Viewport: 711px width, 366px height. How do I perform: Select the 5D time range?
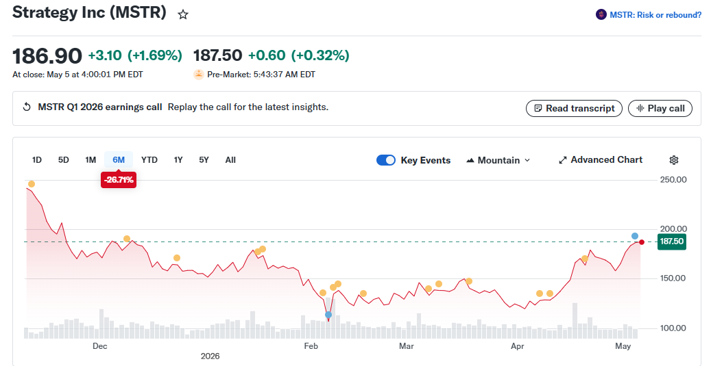64,159
